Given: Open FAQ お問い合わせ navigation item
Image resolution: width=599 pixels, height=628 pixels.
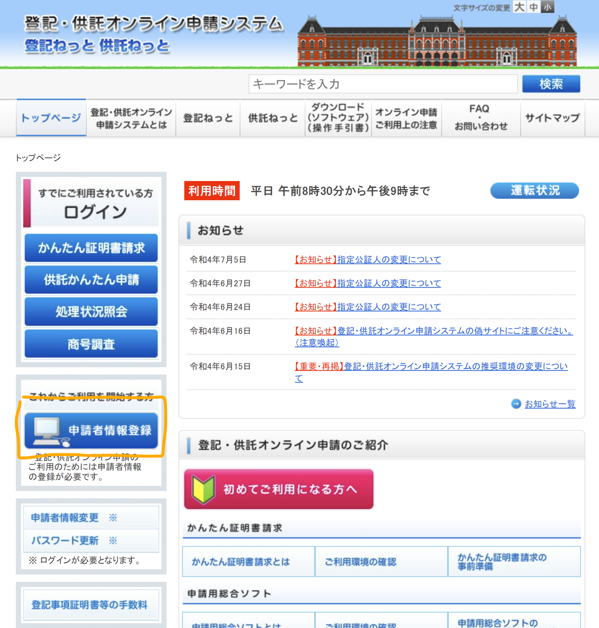Looking at the screenshot, I should 480,118.
